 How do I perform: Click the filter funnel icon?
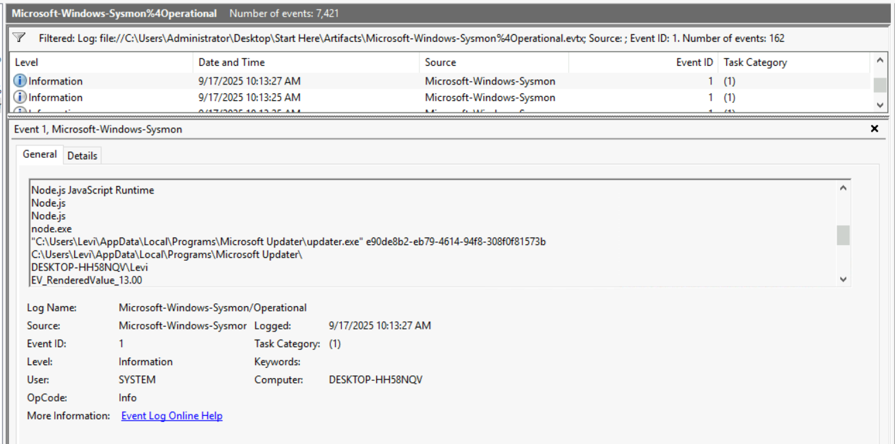(19, 38)
